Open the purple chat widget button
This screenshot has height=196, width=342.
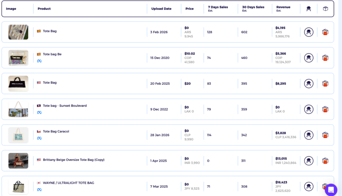[x=331, y=190]
